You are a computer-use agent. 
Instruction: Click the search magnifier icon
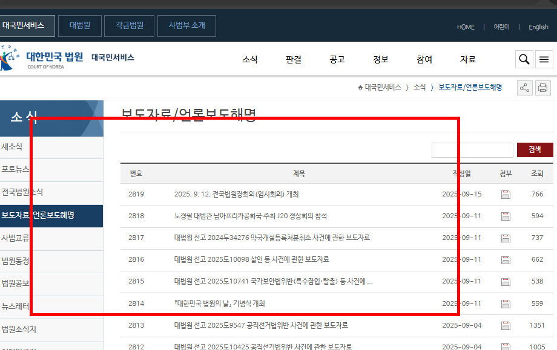[x=523, y=59]
